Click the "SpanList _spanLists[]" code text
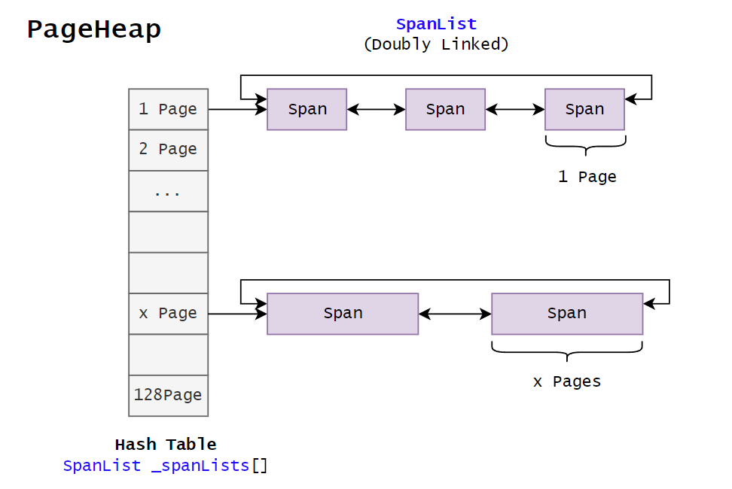 (x=166, y=466)
